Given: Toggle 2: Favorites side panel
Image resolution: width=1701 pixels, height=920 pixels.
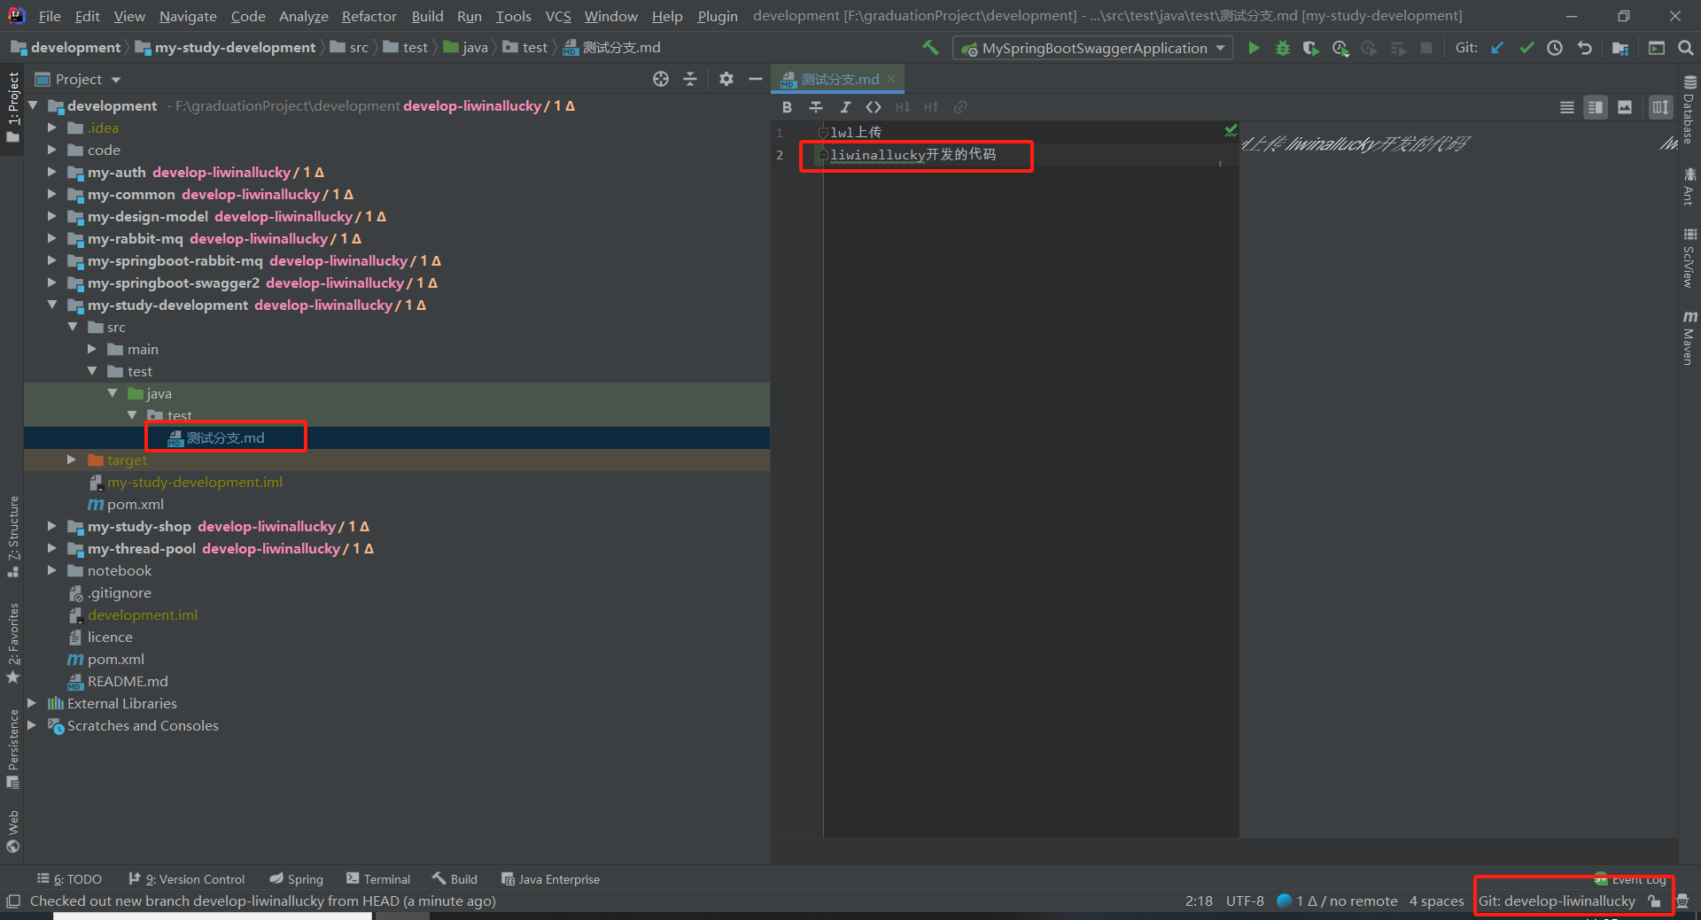Looking at the screenshot, I should click(x=12, y=644).
